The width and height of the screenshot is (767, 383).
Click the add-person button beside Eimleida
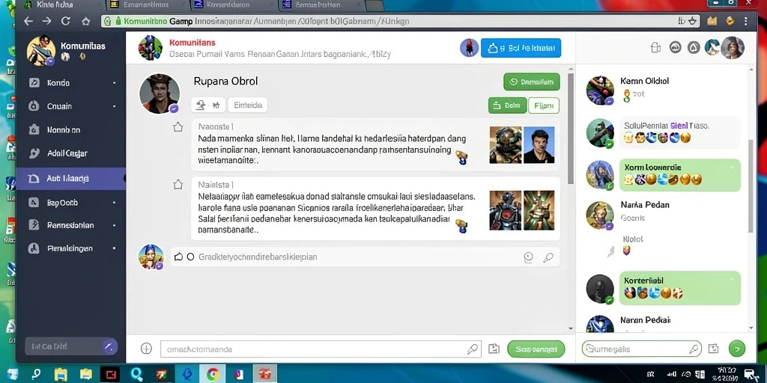tap(208, 105)
